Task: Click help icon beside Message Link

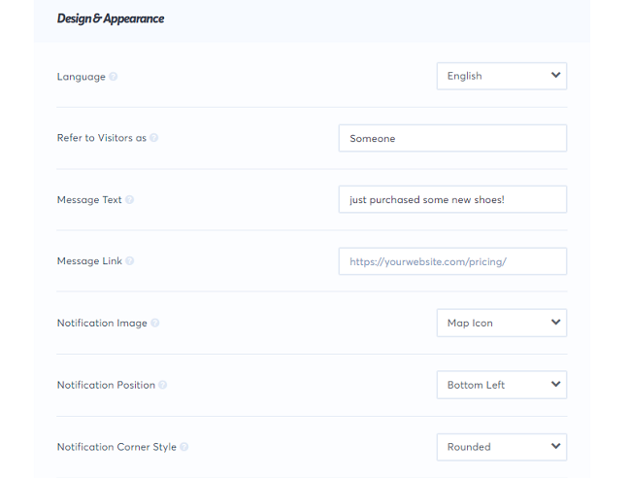Action: click(x=130, y=261)
